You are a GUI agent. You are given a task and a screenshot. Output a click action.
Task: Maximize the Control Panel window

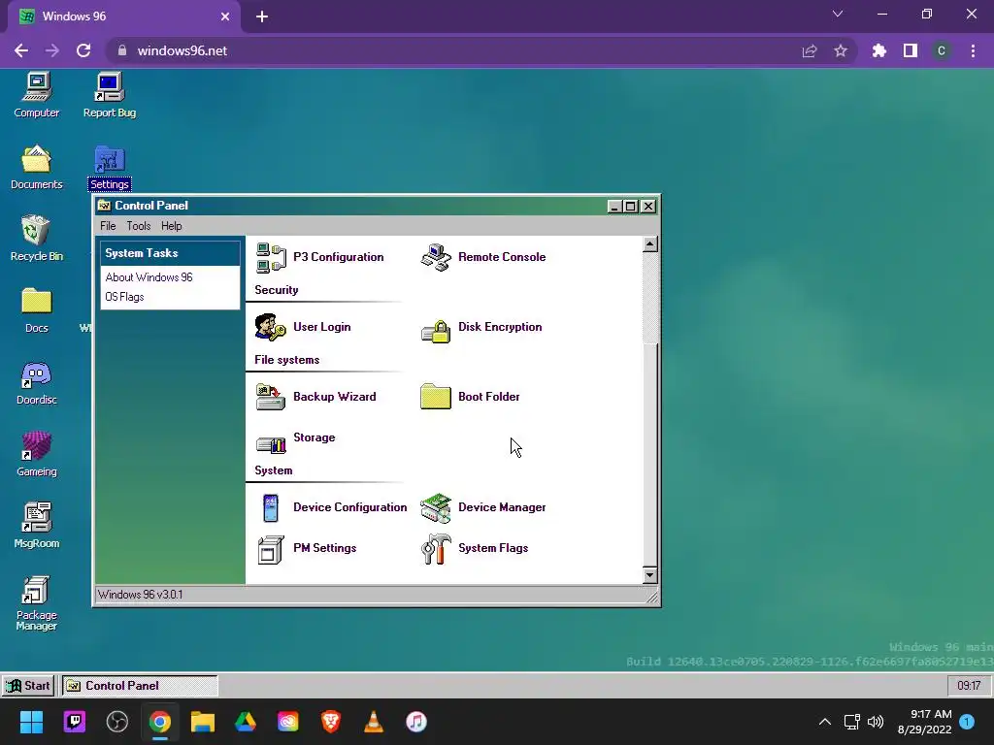(x=631, y=206)
